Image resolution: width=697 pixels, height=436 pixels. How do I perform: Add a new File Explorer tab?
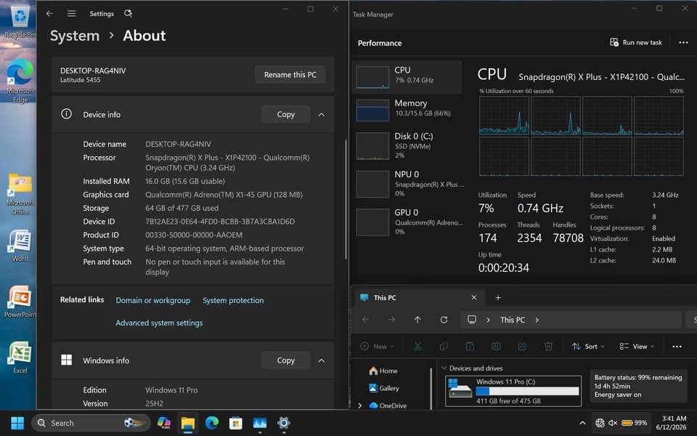pyautogui.click(x=498, y=298)
